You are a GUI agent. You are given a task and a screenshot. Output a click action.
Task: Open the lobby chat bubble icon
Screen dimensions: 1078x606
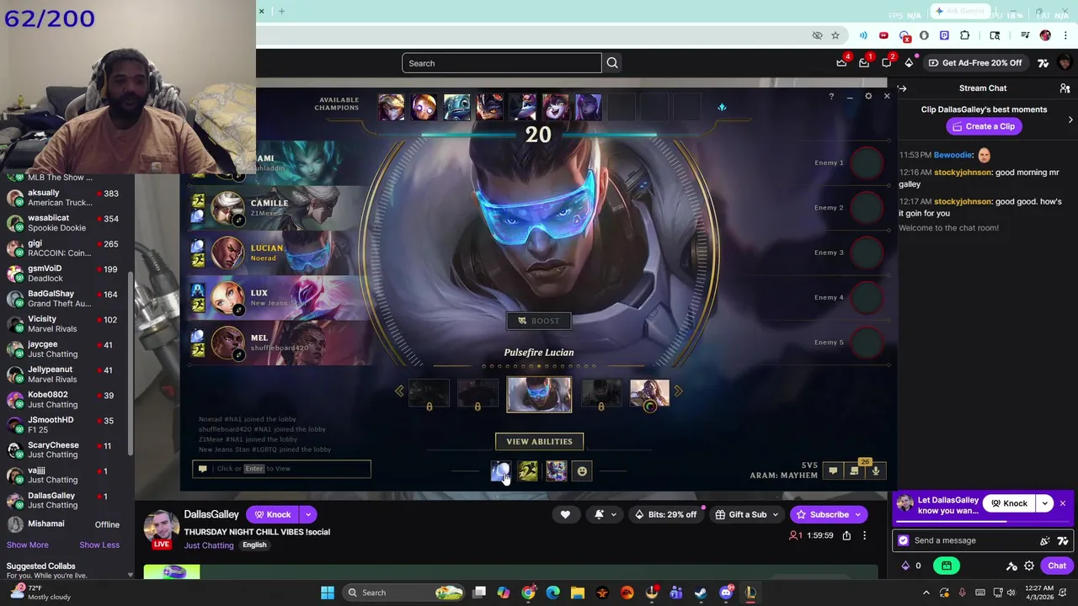833,471
